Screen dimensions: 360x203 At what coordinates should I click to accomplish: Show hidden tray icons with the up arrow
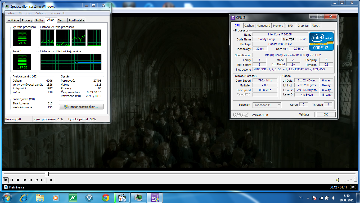(x=308, y=198)
